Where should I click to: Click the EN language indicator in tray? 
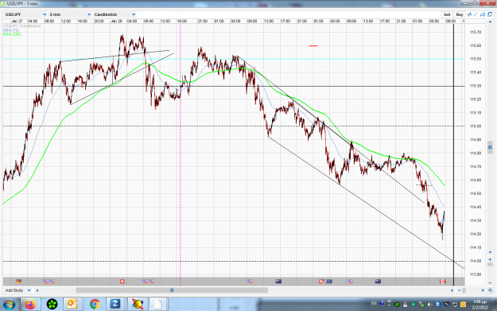[x=374, y=304]
